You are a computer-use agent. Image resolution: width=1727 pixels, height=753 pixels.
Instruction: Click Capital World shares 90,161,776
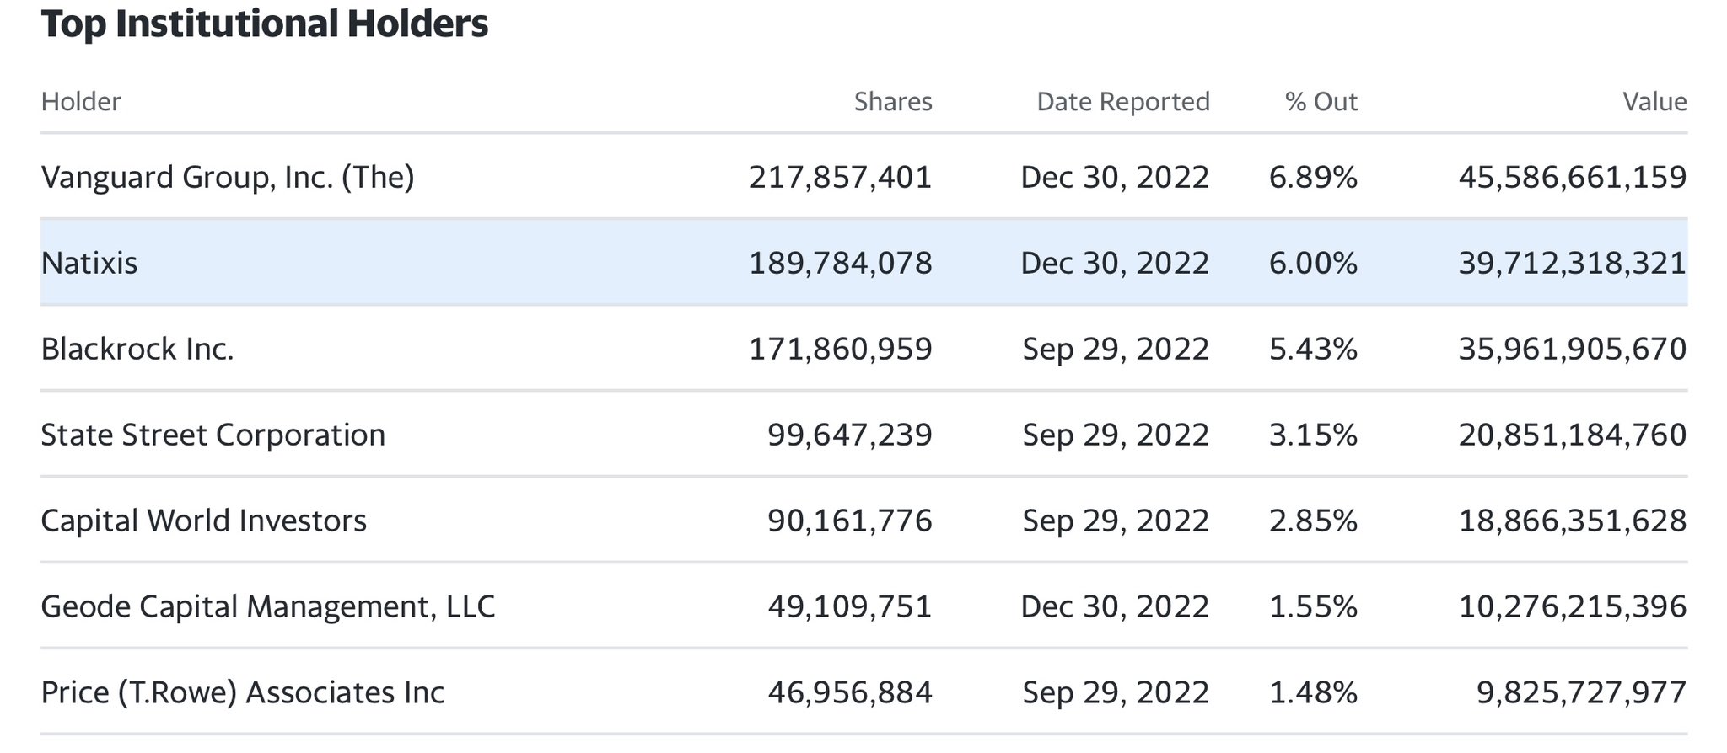[x=850, y=521]
